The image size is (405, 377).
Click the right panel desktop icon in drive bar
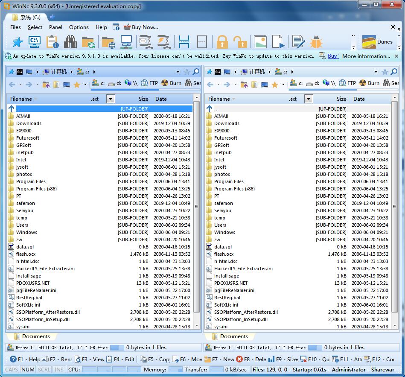[x=265, y=84]
